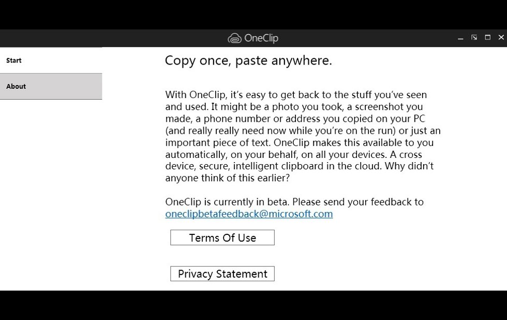507x320 pixels.
Task: Click the "important piece of text" phrase
Action: 218,142
